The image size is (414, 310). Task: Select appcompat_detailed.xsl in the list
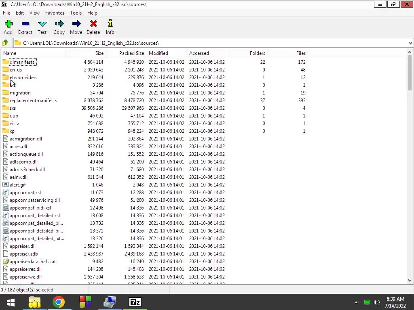35,216
